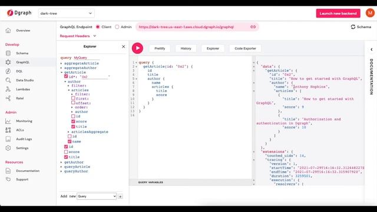
Task: Open the Lambdas lambda icon
Action: pyautogui.click(x=8, y=89)
